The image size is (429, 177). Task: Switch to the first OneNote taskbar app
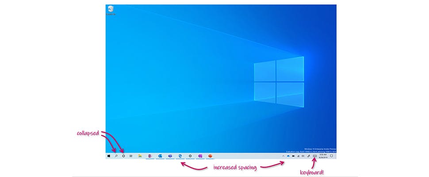point(150,156)
